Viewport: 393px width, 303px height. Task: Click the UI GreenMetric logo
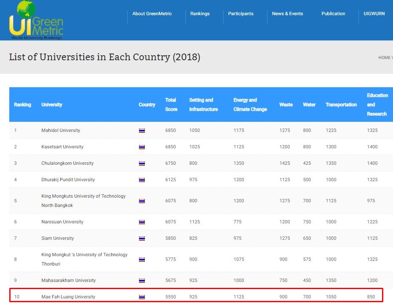[36, 20]
